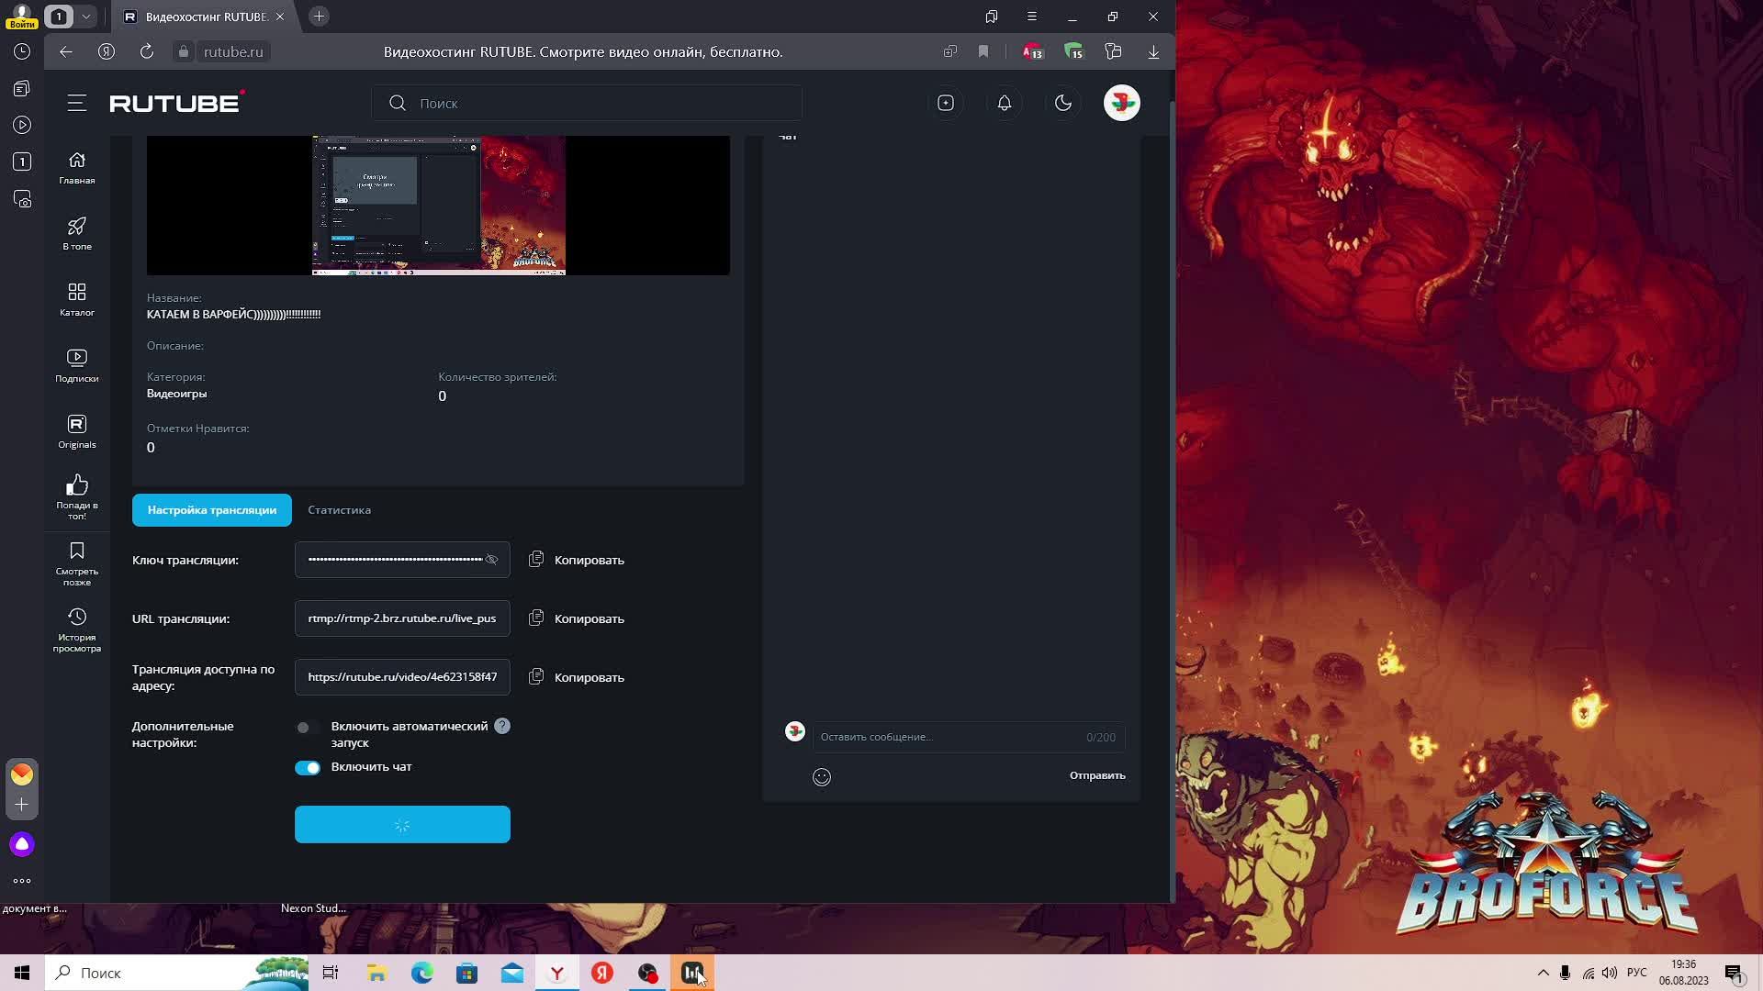1763x991 pixels.
Task: Click the chat message input
Action: [x=968, y=737]
